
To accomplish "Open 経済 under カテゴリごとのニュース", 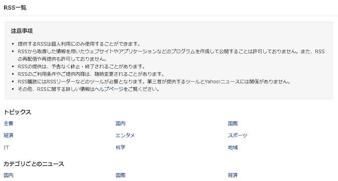I will point(233,175).
